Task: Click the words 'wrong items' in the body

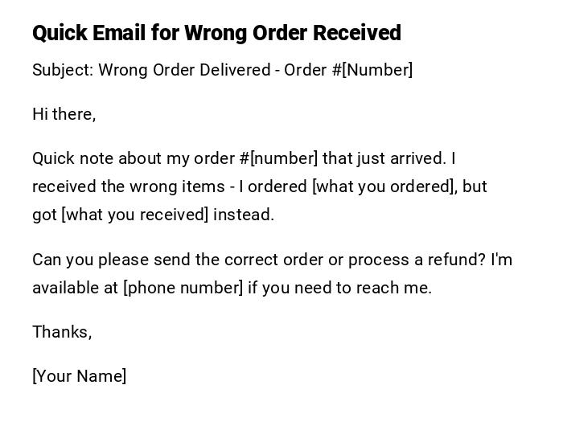Action: click(175, 186)
